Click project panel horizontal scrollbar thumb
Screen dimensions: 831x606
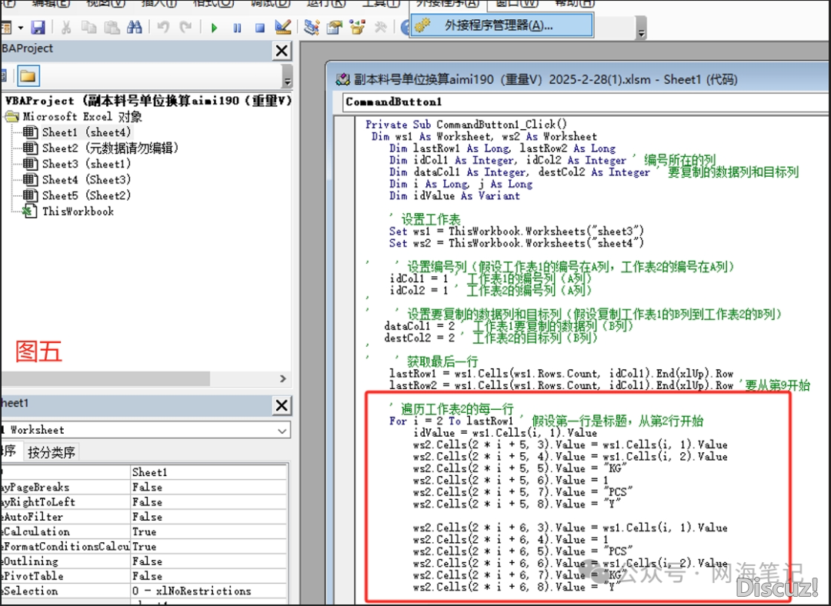pos(105,378)
